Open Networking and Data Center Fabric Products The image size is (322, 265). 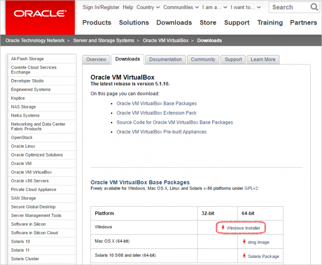point(38,127)
